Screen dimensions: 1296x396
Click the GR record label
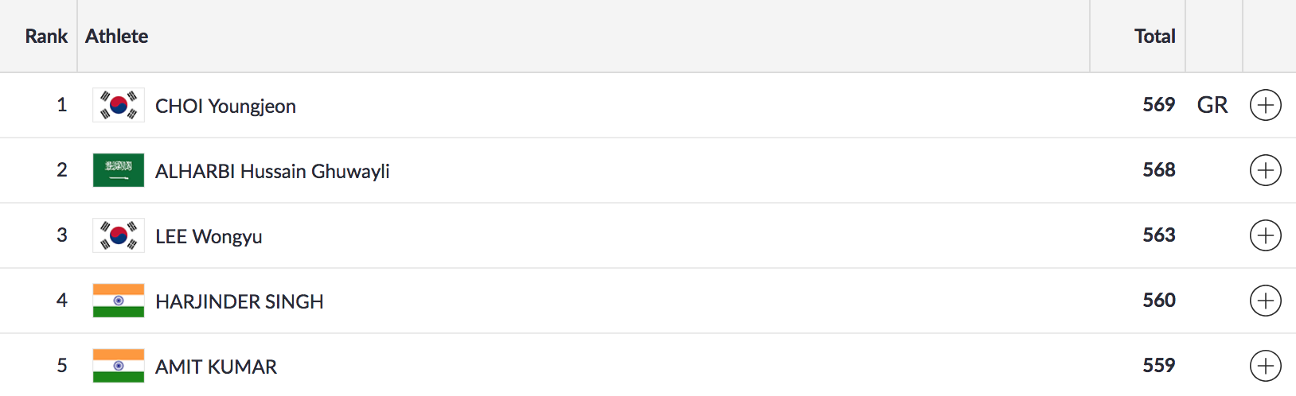pyautogui.click(x=1212, y=105)
